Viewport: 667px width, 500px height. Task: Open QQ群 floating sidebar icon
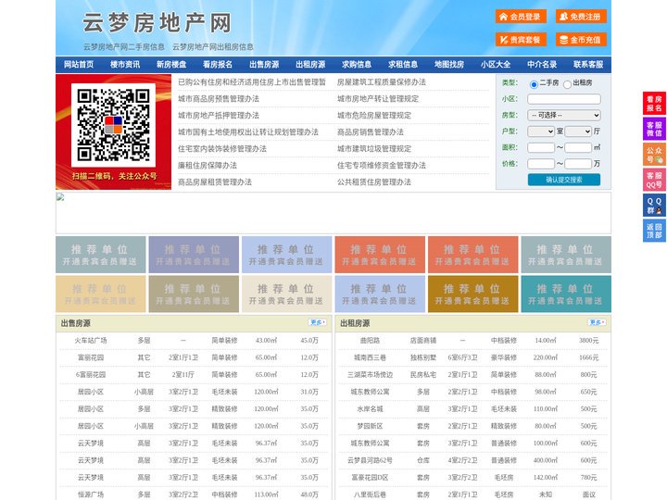coord(654,206)
